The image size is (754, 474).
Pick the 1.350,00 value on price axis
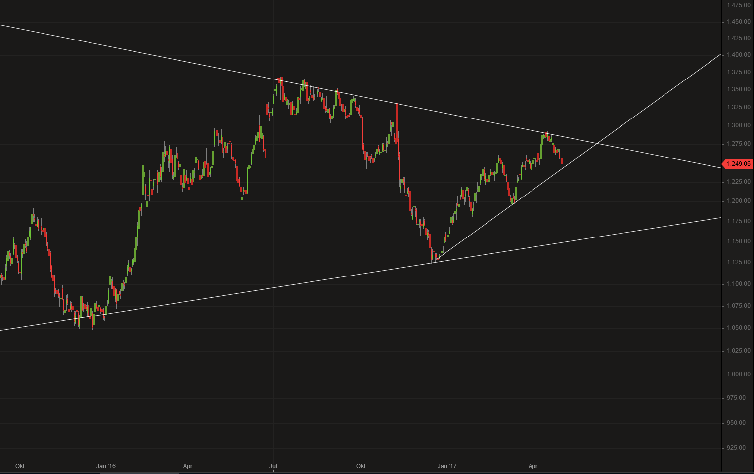739,89
